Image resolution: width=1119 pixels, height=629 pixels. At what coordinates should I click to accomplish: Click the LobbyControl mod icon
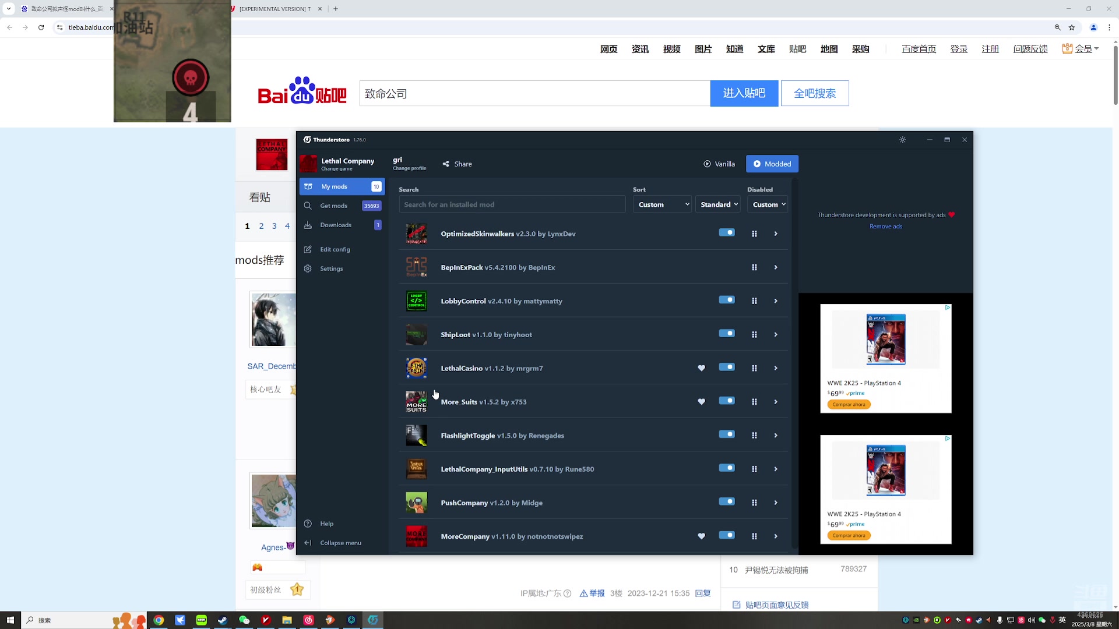point(416,301)
